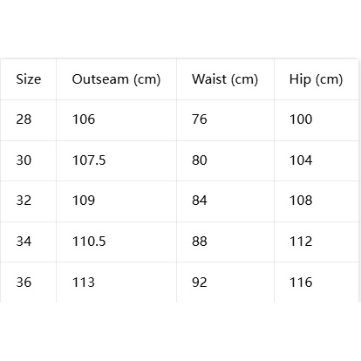Viewport: 361px width, 361px height.
Task: Click the waist value 76
Action: coord(200,119)
